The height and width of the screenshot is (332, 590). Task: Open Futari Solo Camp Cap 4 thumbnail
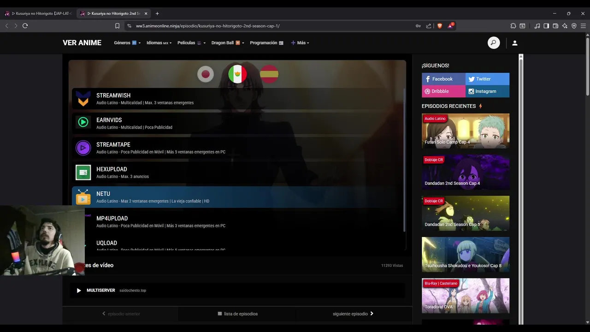pos(466,131)
